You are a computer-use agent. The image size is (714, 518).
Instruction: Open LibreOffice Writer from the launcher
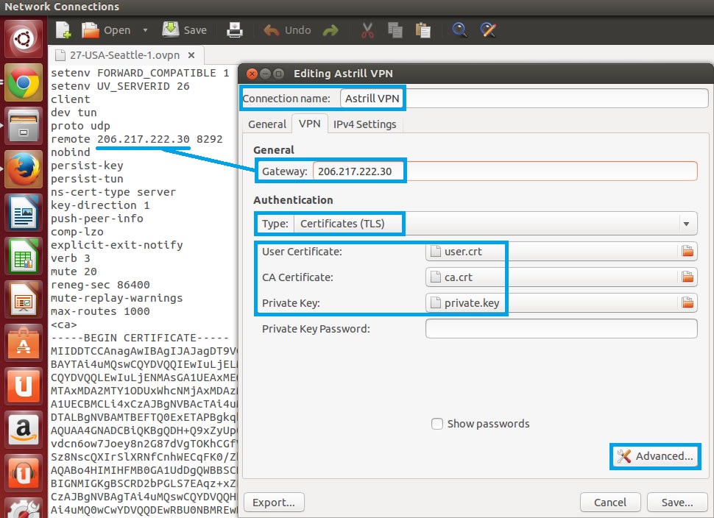pyautogui.click(x=24, y=213)
